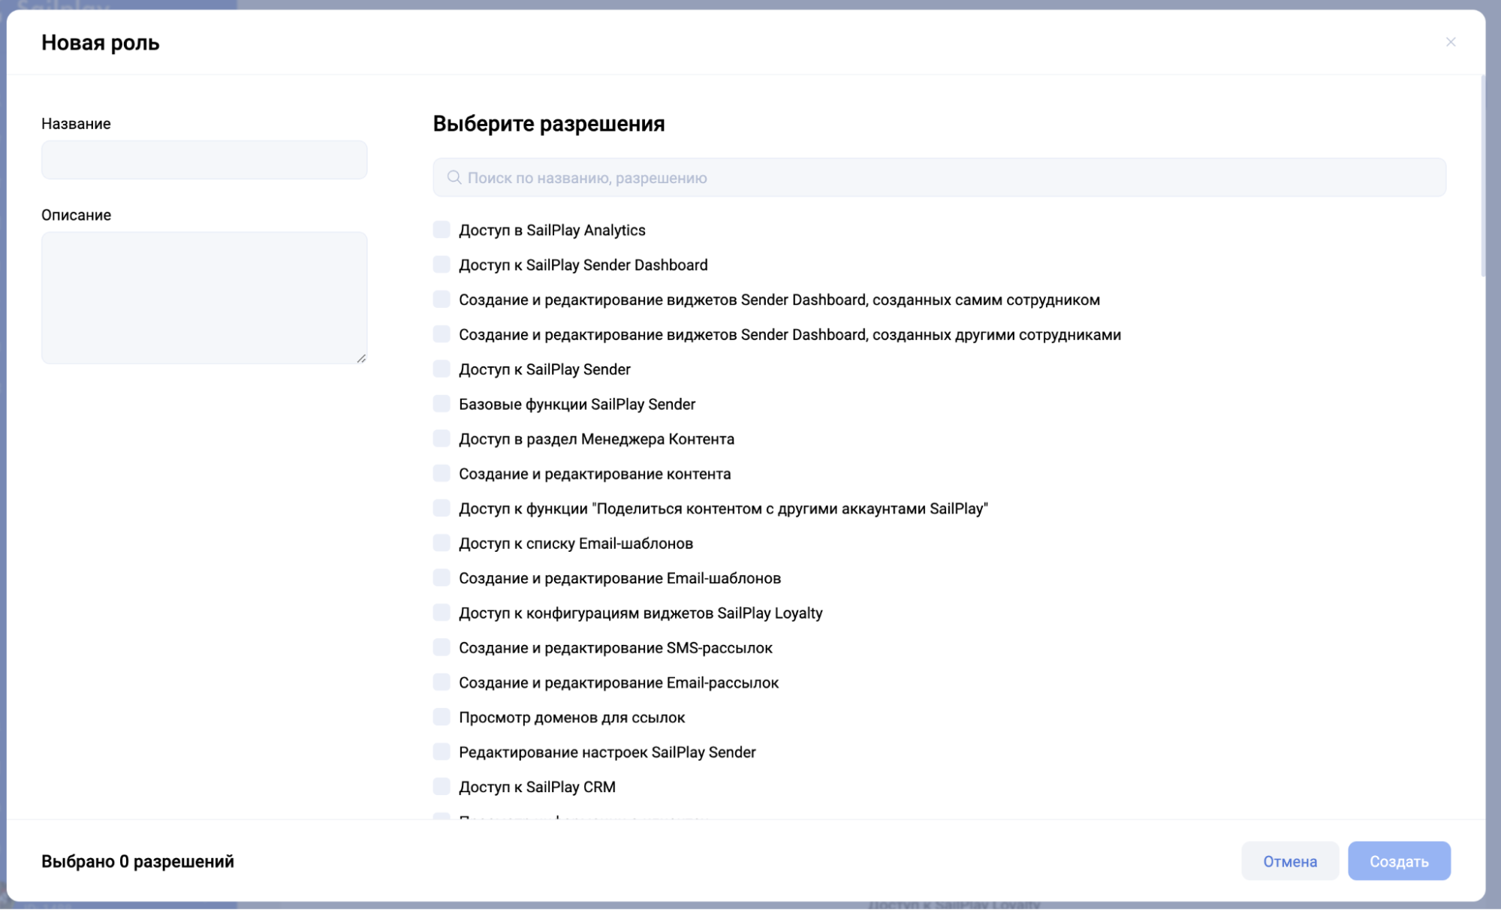Click the Создать button

(x=1398, y=860)
